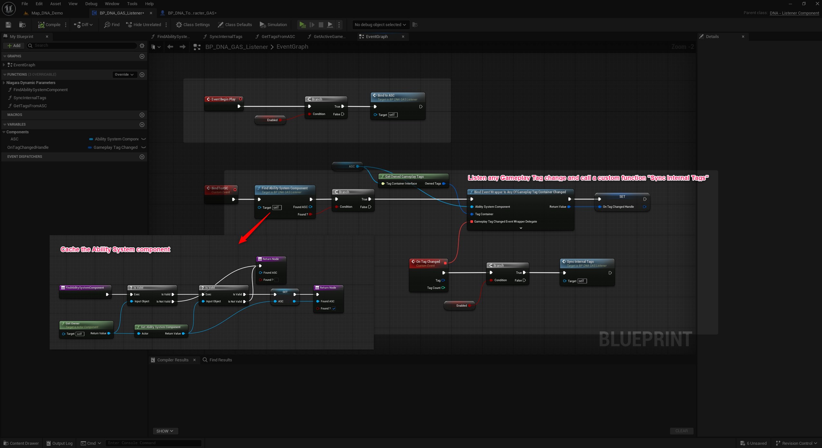Navigate back in graph history

170,47
